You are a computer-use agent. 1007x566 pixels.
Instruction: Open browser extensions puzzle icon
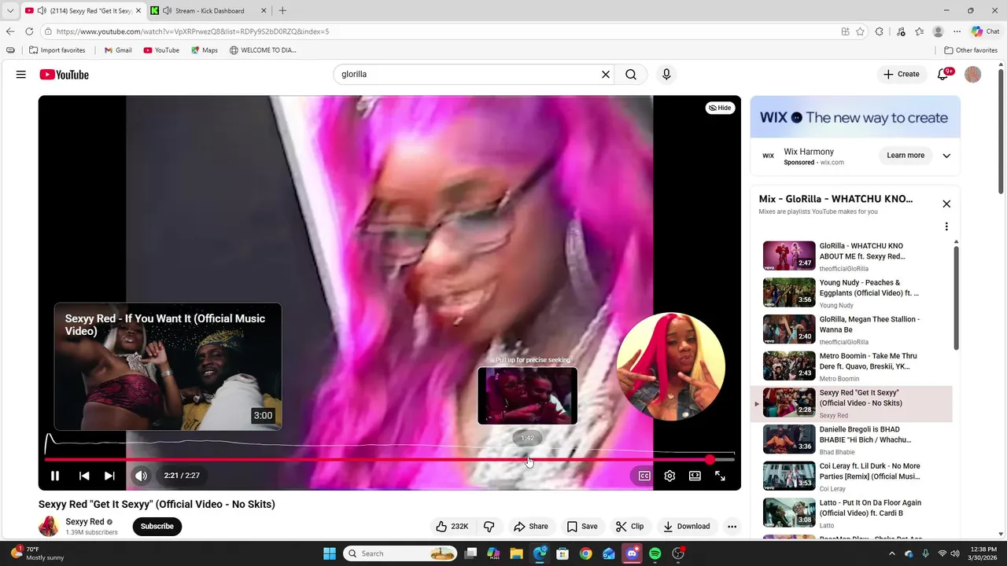click(880, 31)
